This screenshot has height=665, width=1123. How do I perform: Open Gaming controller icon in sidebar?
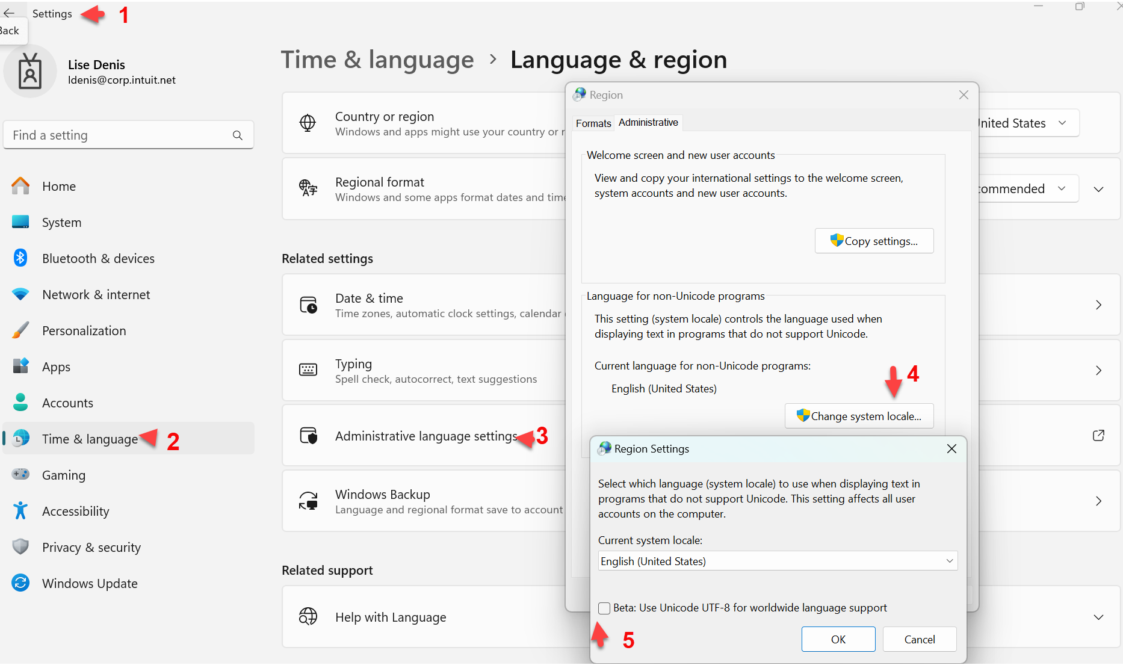(20, 475)
